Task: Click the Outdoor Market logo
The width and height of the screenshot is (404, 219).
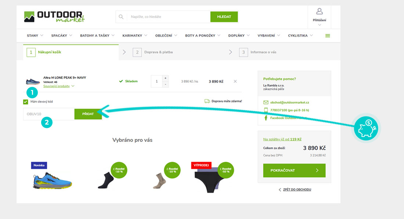Action: tap(54, 17)
